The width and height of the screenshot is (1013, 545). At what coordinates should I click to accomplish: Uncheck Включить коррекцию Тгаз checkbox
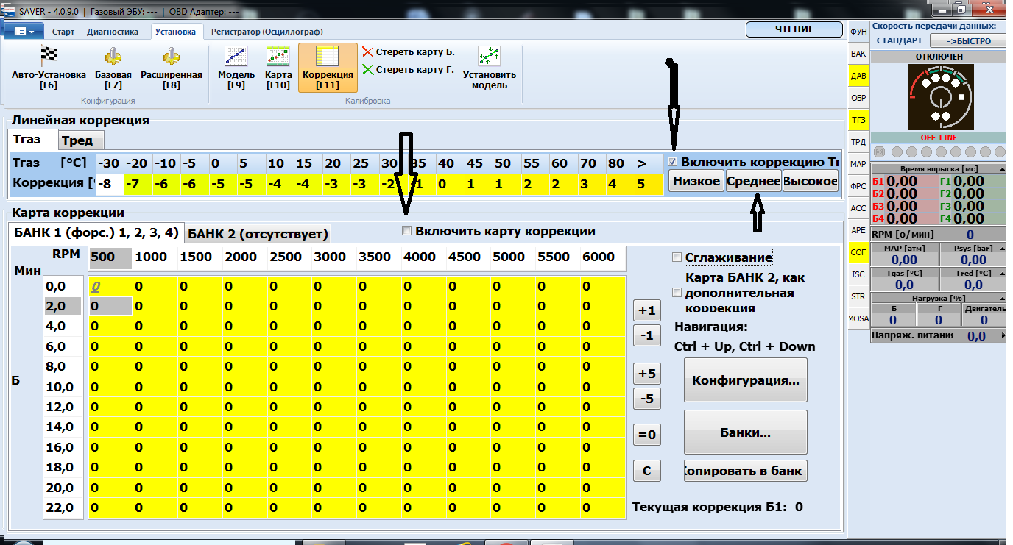click(x=673, y=162)
